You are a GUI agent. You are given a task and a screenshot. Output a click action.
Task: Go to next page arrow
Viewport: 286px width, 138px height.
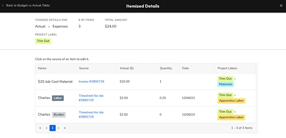tap(59, 128)
